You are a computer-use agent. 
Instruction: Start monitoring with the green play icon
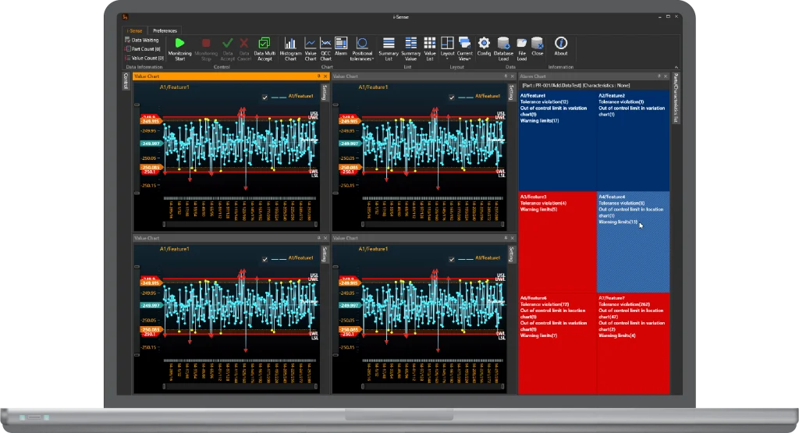coord(180,44)
